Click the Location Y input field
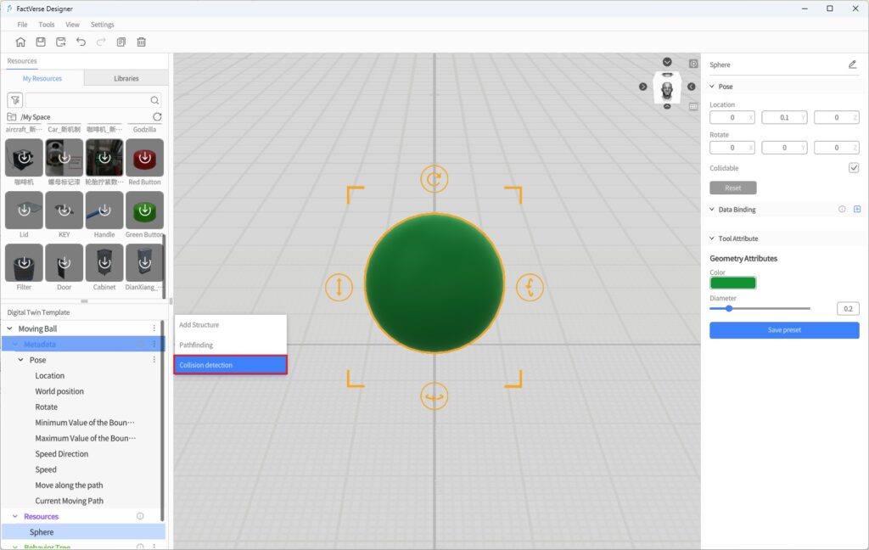This screenshot has height=550, width=869. coord(784,117)
